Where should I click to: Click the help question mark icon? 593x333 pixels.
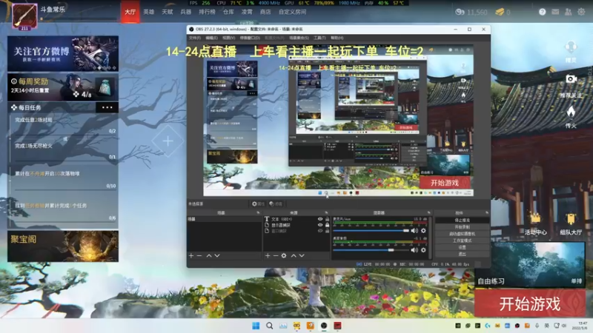click(543, 12)
